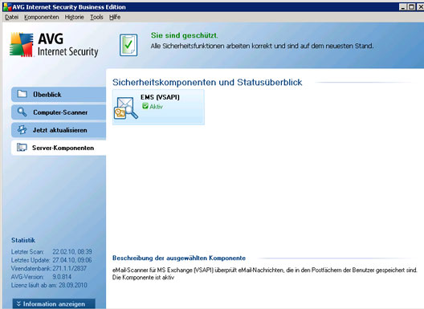Expand Information anzeigen panel
The image size is (424, 309).
pyautogui.click(x=54, y=304)
